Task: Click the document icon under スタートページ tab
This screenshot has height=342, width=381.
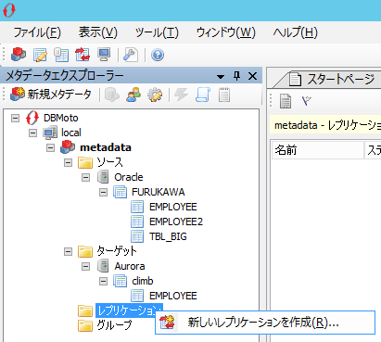Action: pos(286,101)
